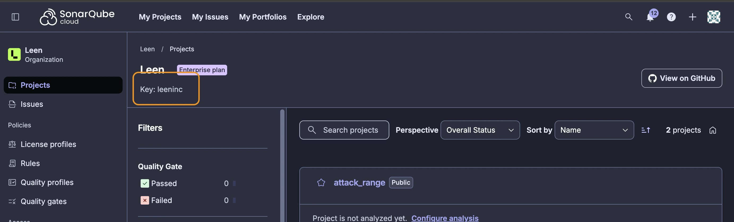Click the filters panel vertical scrollbar
Screen dimensions: 734x222
point(282,165)
